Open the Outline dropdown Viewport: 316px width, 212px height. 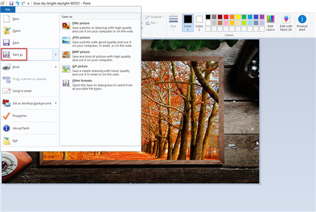point(155,17)
